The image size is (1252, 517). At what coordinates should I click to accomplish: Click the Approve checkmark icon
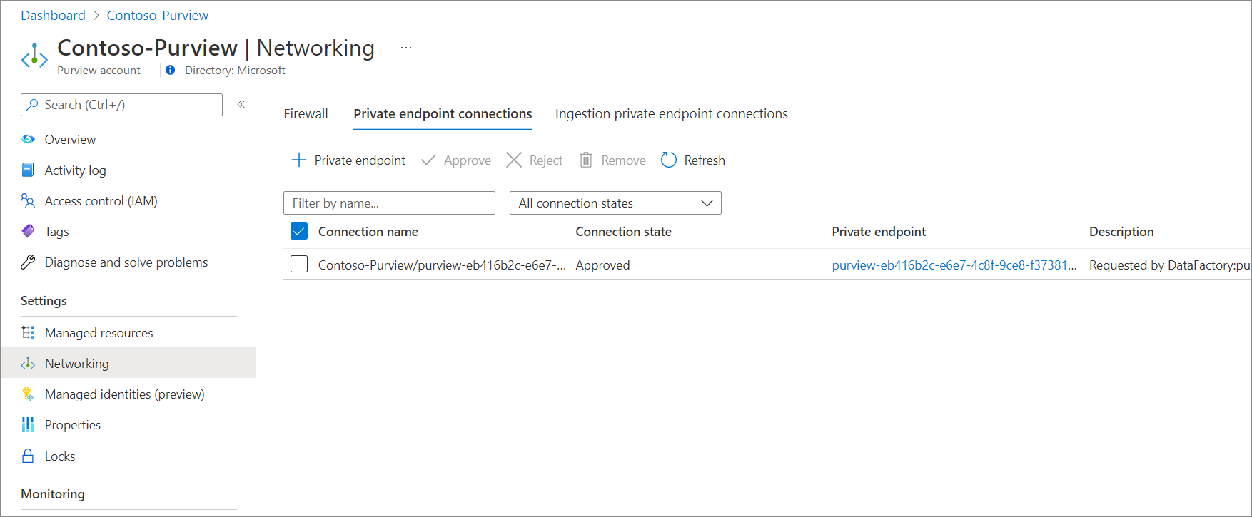(428, 160)
